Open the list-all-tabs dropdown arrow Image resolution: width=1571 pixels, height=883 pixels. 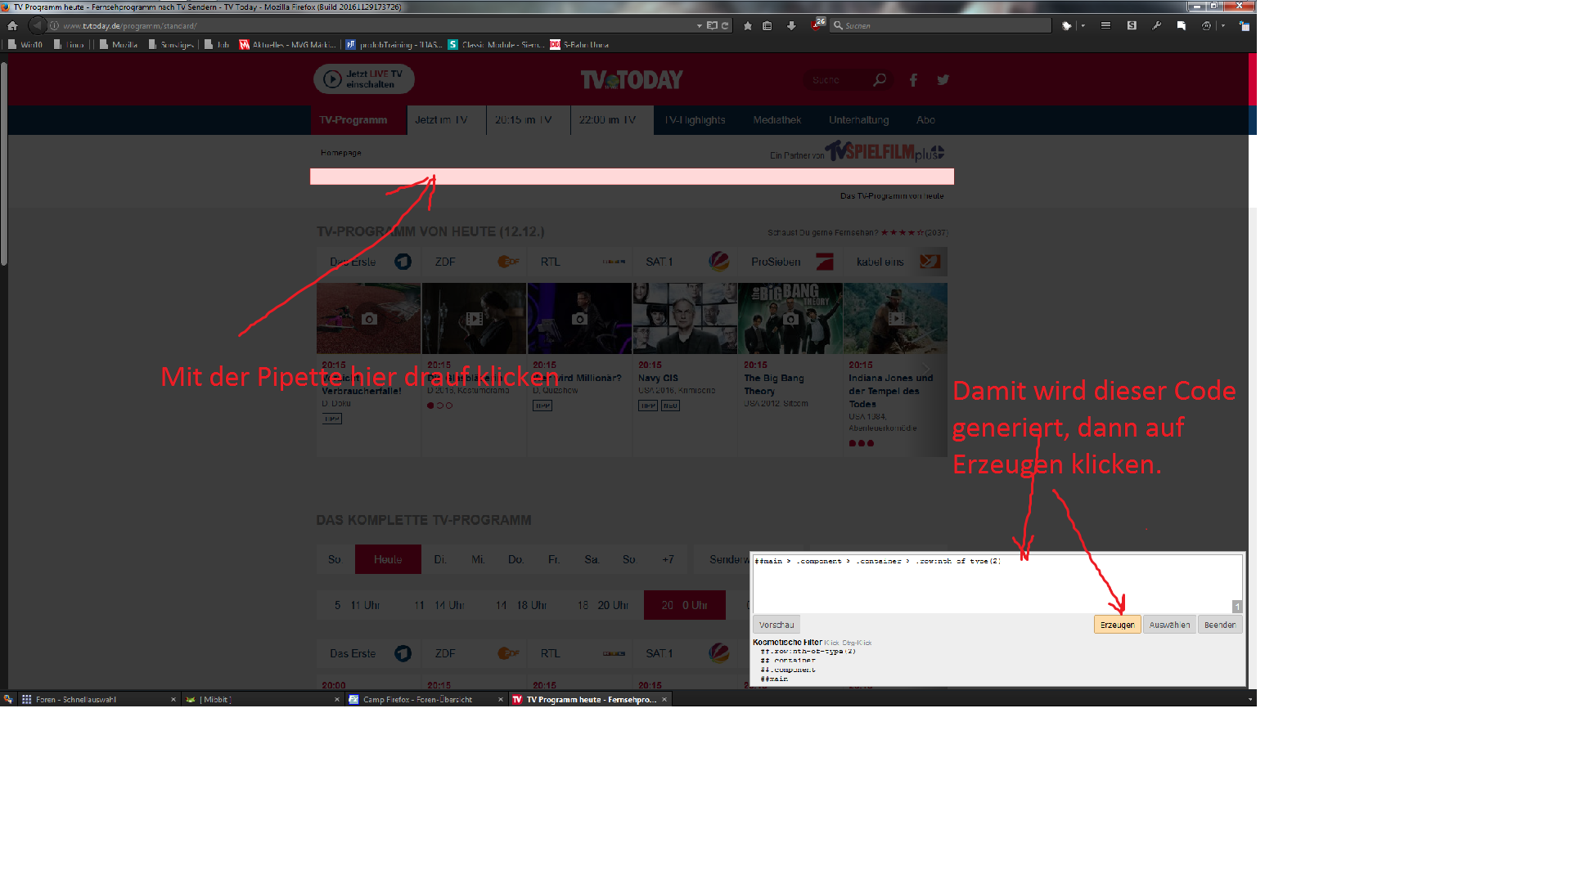pyautogui.click(x=1249, y=700)
